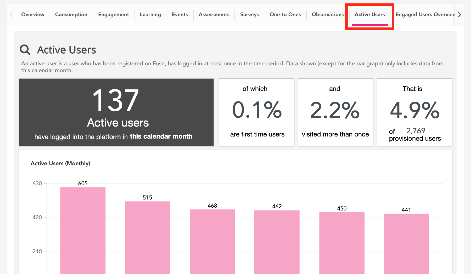Click the highlighted Active Users tab
Screen dimensions: 471x274
[369, 15]
